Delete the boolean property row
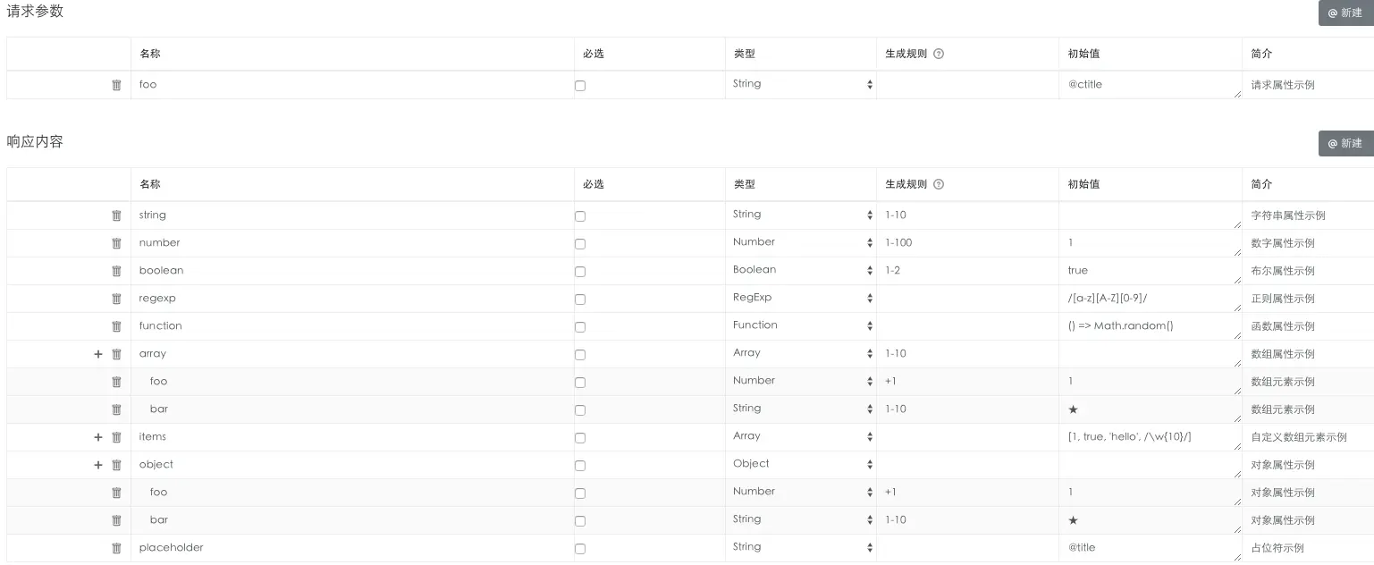 (x=116, y=271)
